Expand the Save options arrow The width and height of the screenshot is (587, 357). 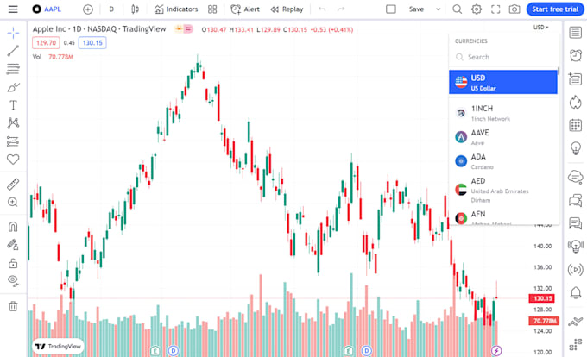[438, 9]
